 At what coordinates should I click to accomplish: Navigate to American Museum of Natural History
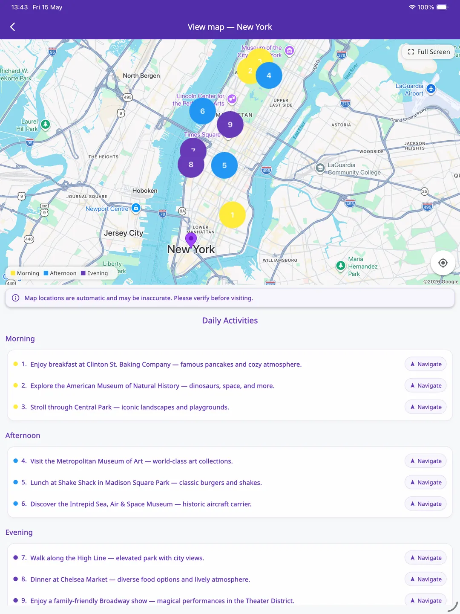pos(425,385)
